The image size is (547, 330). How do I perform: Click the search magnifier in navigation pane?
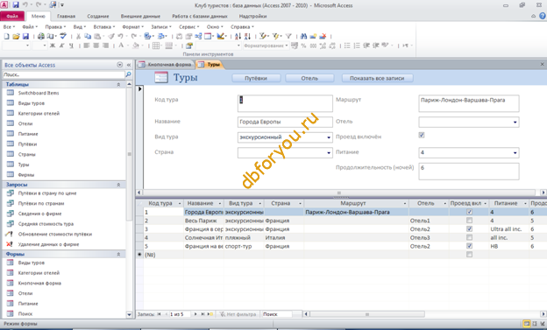click(128, 74)
